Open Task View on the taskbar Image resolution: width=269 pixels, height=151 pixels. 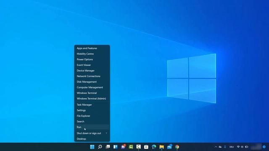tap(108, 147)
